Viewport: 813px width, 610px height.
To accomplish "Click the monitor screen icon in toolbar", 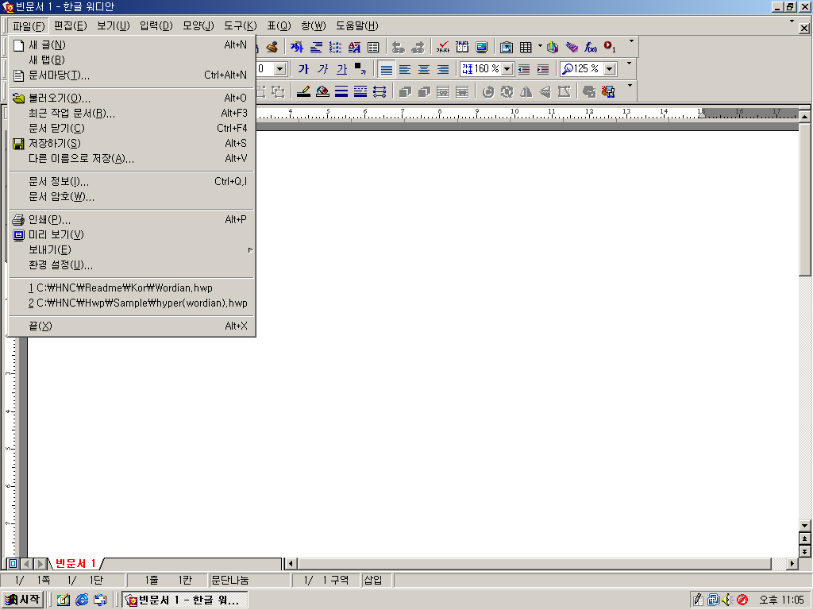I will coord(482,47).
